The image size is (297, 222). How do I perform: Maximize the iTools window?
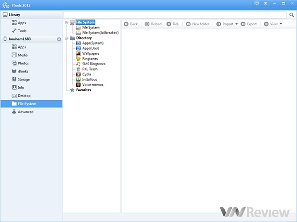pyautogui.click(x=283, y=3)
